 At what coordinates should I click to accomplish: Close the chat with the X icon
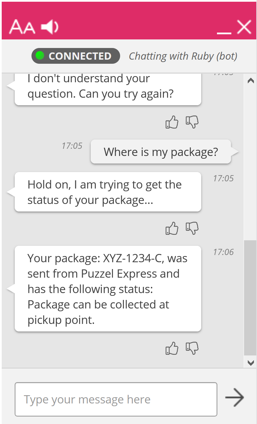tap(244, 27)
